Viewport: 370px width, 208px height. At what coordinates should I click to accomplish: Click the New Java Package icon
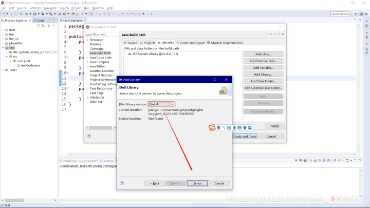[60, 14]
